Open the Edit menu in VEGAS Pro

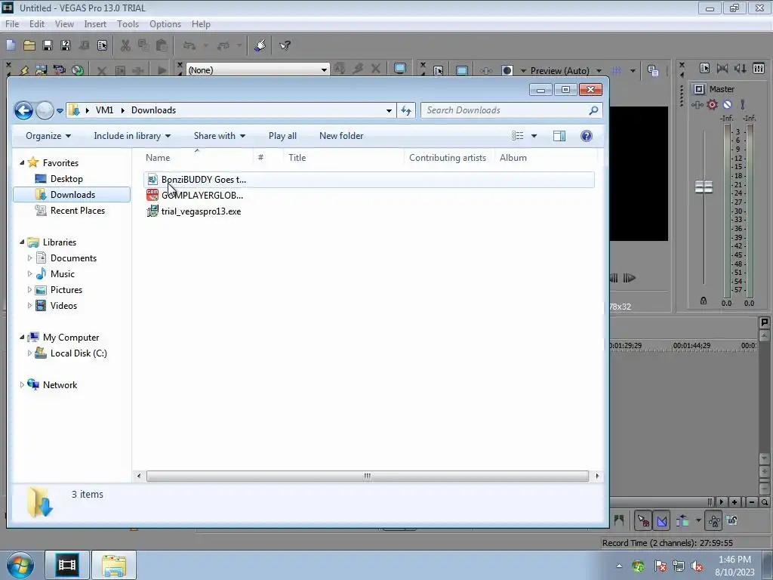36,23
